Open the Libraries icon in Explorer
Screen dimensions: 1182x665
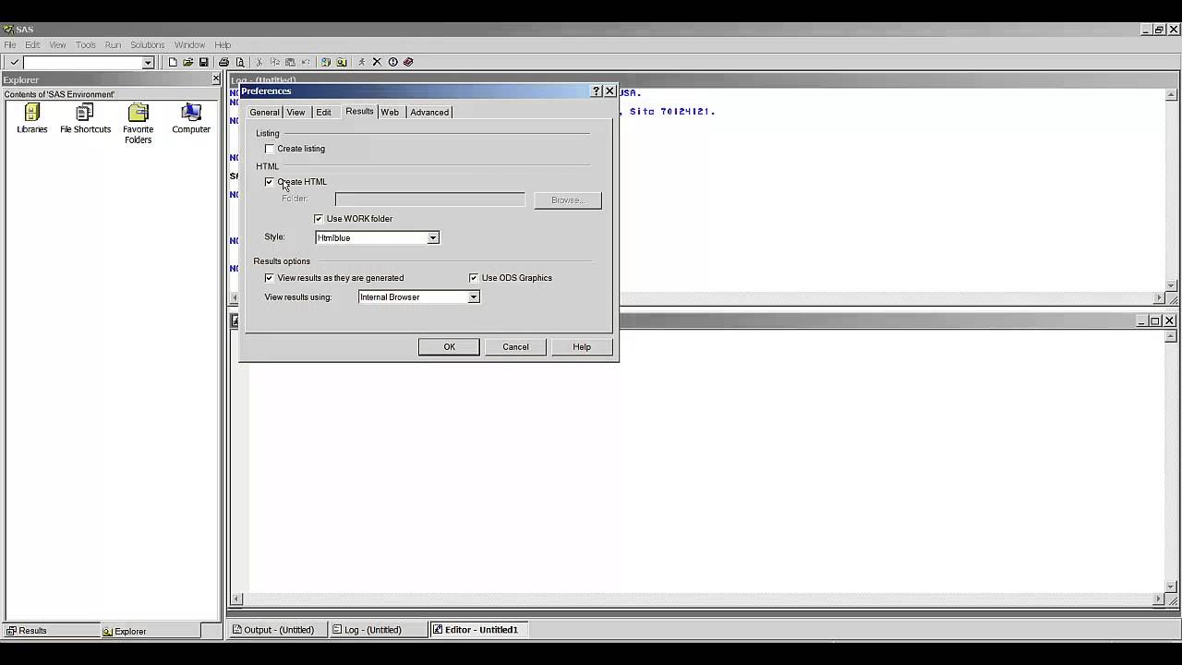(x=31, y=118)
